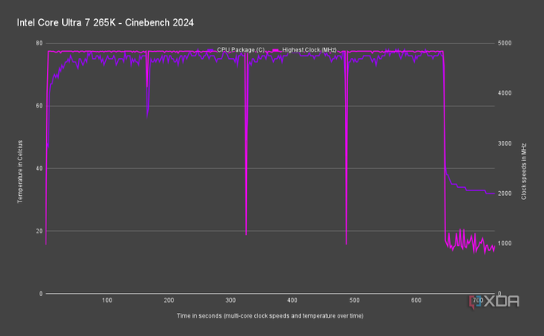
Task: Click the 0 tick on temperature axis
Action: tap(41, 294)
